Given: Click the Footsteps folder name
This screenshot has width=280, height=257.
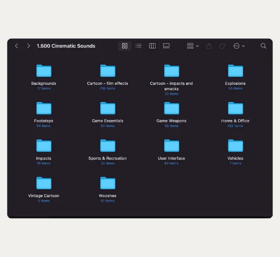Looking at the screenshot, I should tap(44, 121).
